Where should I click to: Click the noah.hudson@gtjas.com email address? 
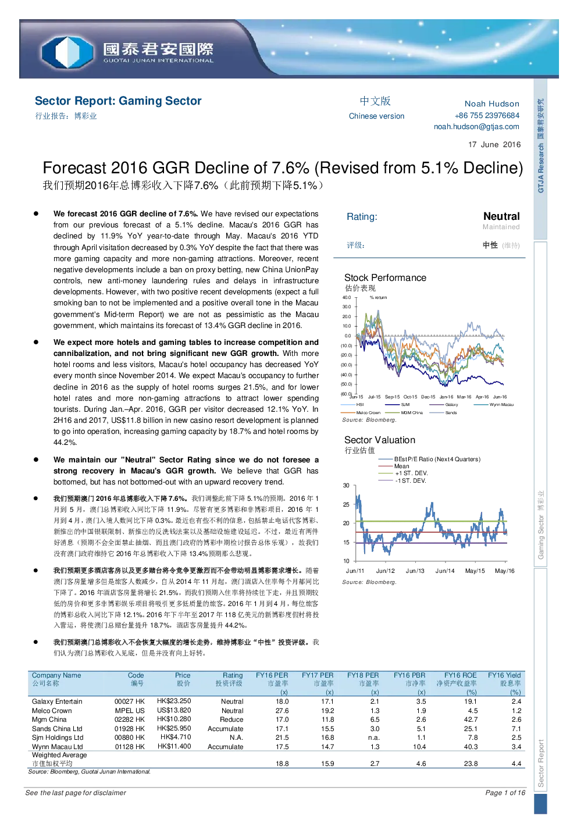pos(476,126)
